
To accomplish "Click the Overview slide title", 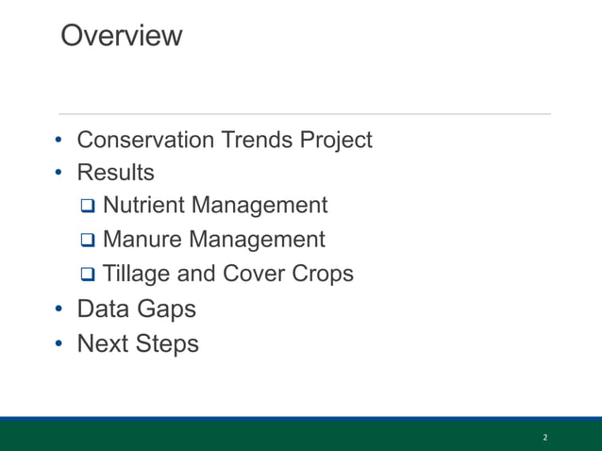I will coord(122,35).
